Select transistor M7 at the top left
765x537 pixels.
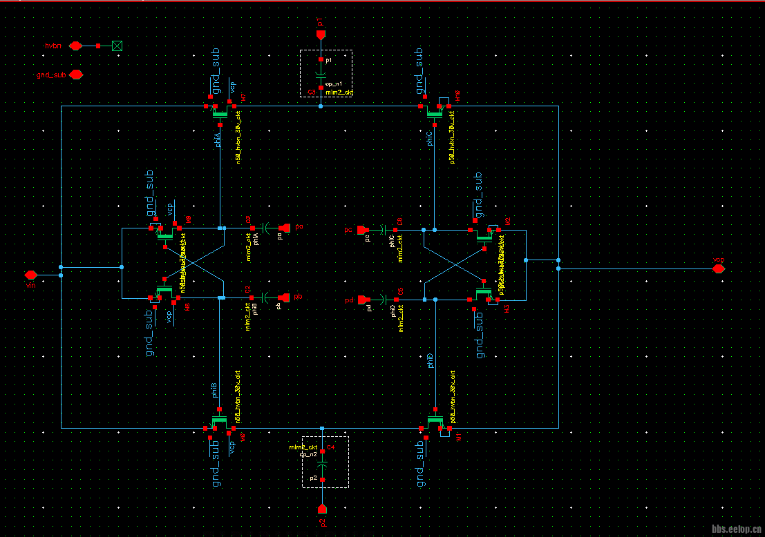tap(221, 110)
